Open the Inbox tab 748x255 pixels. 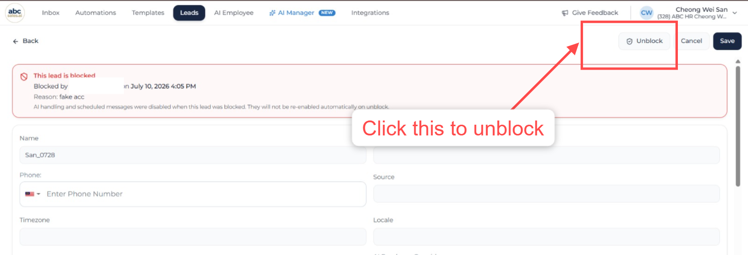[50, 13]
